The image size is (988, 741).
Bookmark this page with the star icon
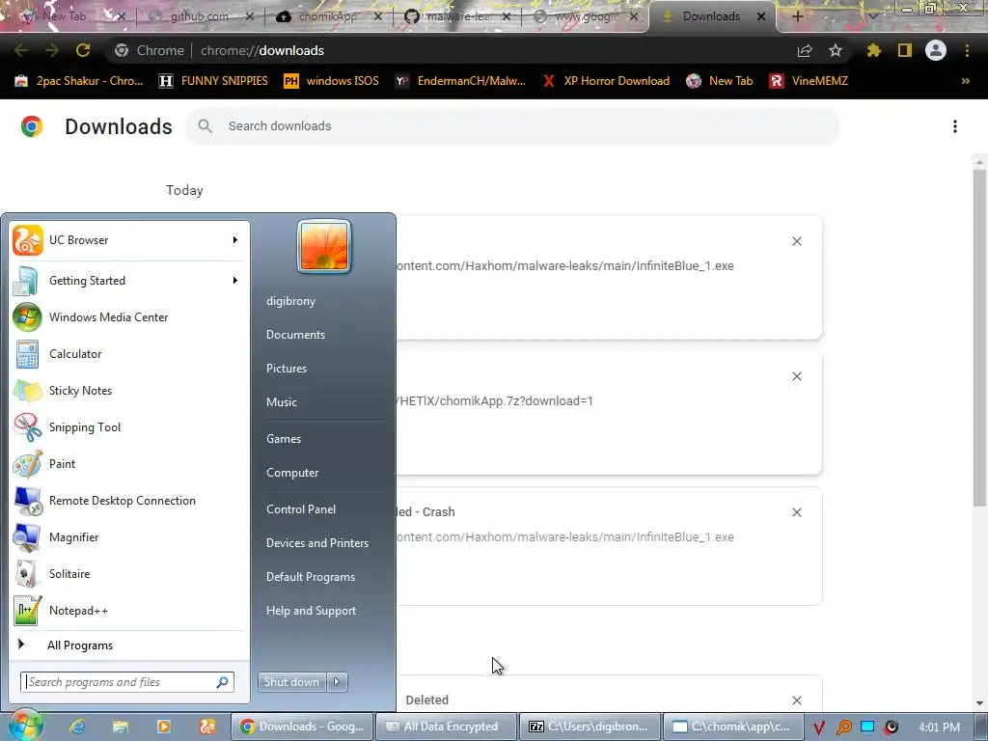click(x=835, y=50)
